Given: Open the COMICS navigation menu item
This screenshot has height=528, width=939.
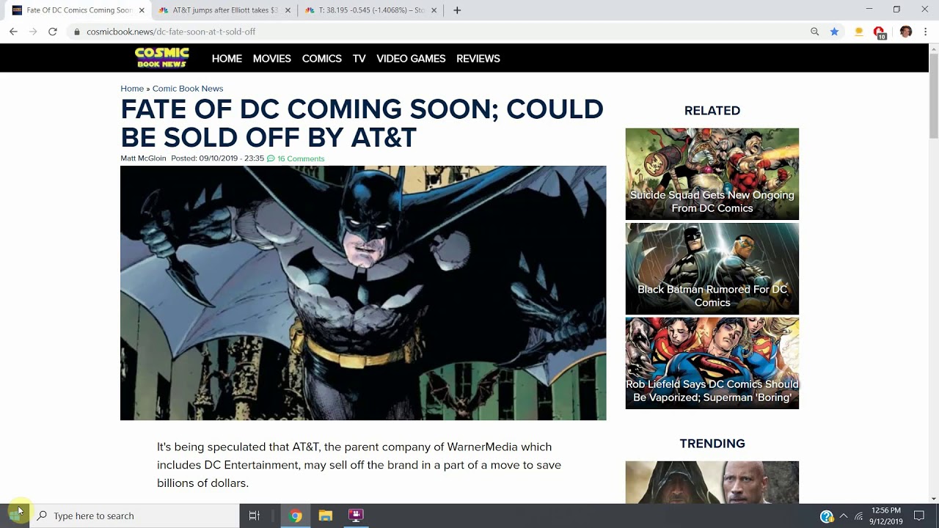Looking at the screenshot, I should point(321,59).
